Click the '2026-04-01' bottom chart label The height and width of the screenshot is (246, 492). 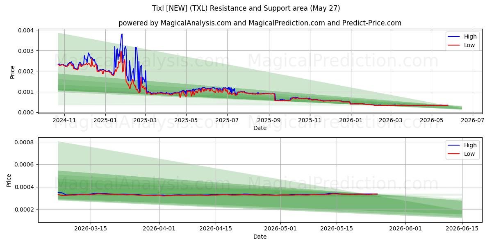coord(159,229)
